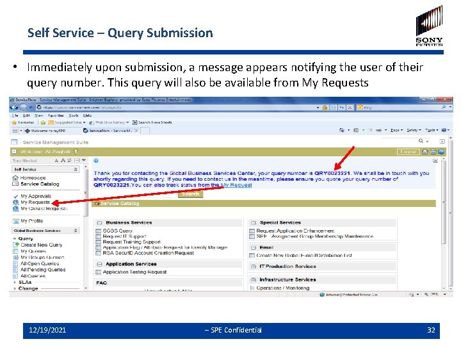Open the Safety dropdown in command bar
Viewport: 461px width, 346px height.
[414, 130]
